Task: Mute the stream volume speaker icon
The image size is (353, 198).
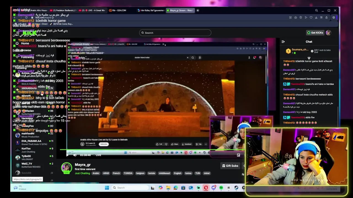Action: click(x=75, y=155)
